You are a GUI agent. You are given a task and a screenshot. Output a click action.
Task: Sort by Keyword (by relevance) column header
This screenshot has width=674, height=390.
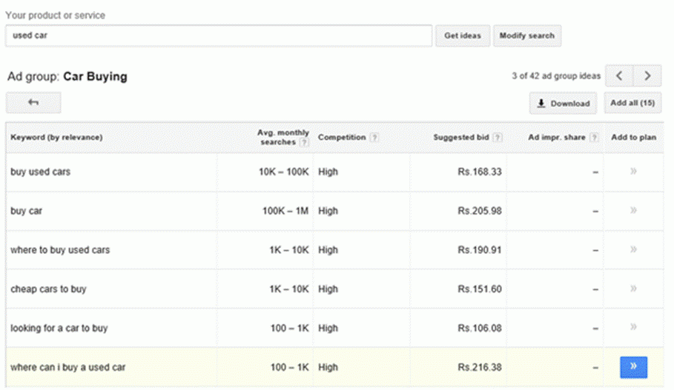point(56,138)
